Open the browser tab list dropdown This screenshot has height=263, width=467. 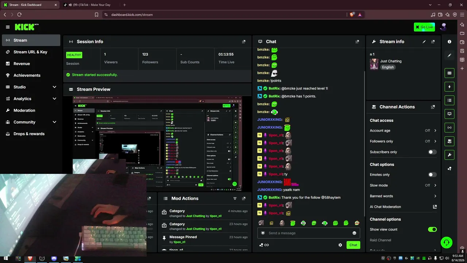point(431,5)
